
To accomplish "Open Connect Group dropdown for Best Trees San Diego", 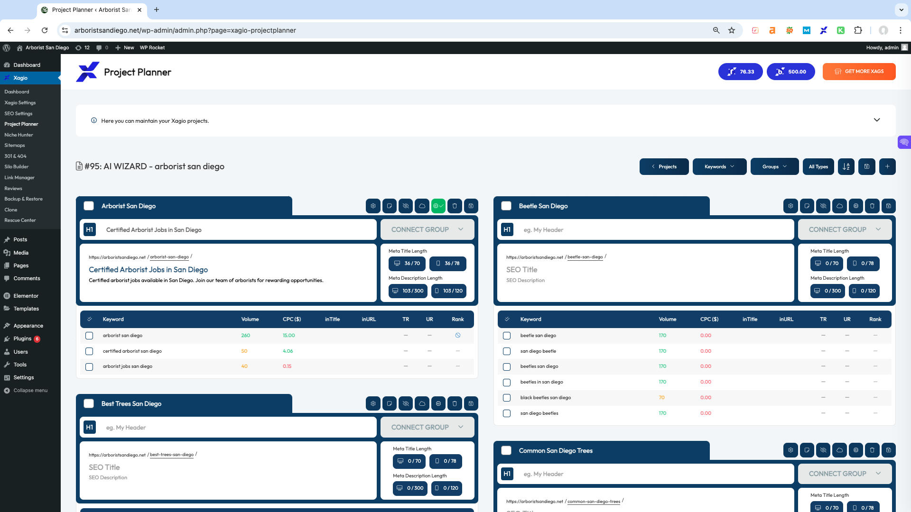I will click(427, 427).
